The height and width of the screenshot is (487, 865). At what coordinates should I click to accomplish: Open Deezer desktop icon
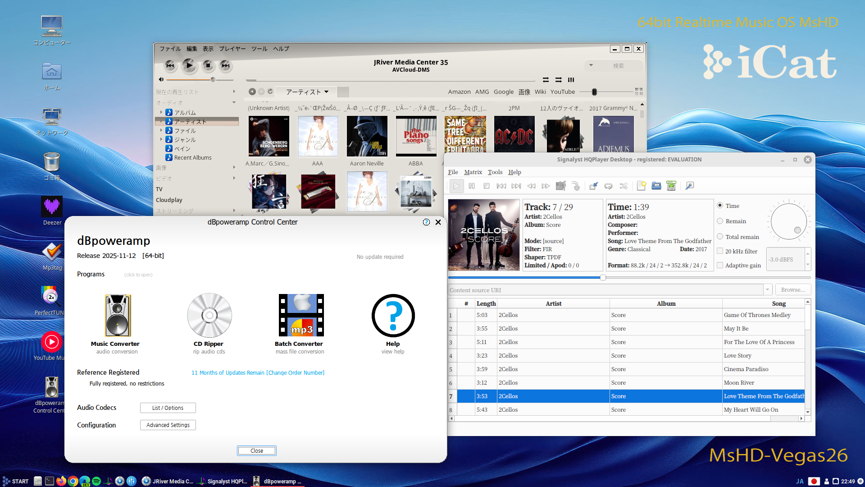[52, 207]
